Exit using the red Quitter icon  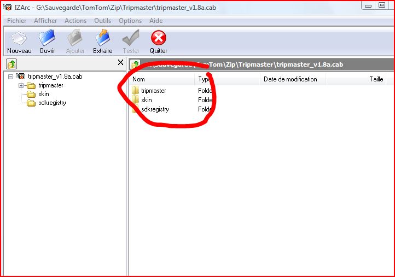(x=159, y=38)
